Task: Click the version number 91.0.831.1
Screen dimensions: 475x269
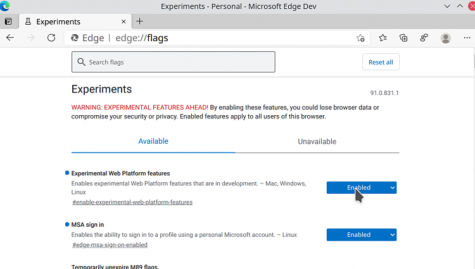Action: (384, 93)
